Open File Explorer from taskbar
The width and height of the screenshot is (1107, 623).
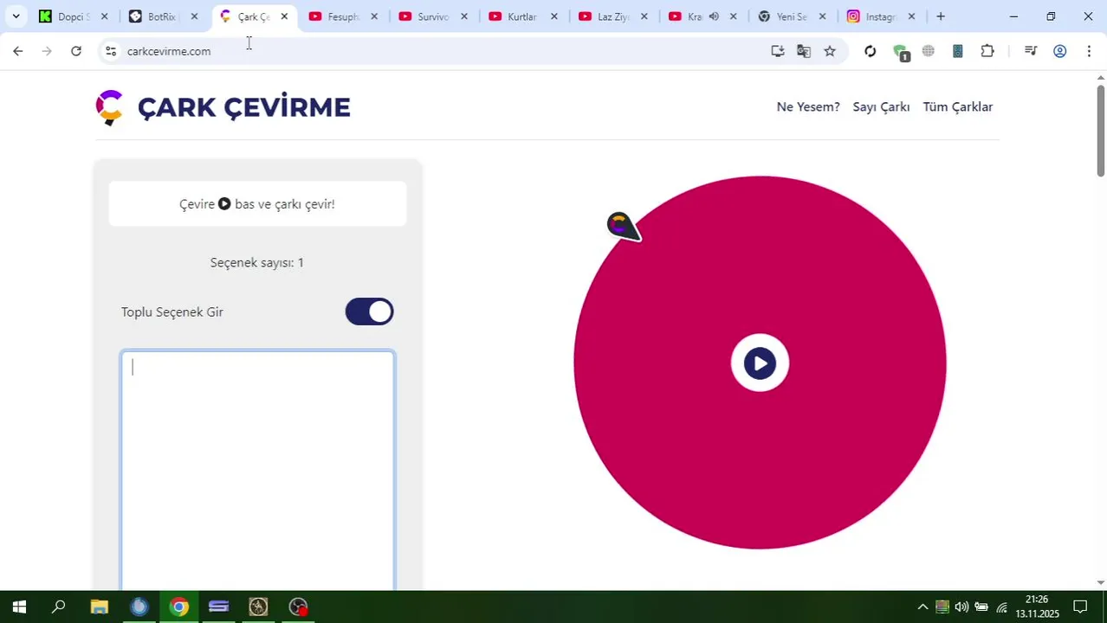99,607
